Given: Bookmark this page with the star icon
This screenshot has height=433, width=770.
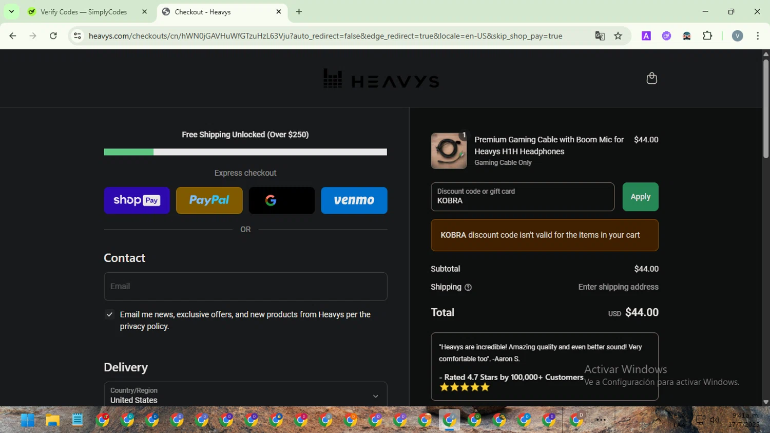Looking at the screenshot, I should [x=618, y=36].
